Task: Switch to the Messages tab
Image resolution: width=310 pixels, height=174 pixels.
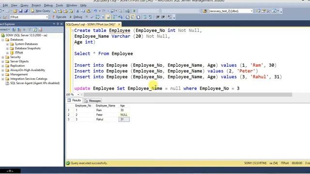Action: point(93,101)
